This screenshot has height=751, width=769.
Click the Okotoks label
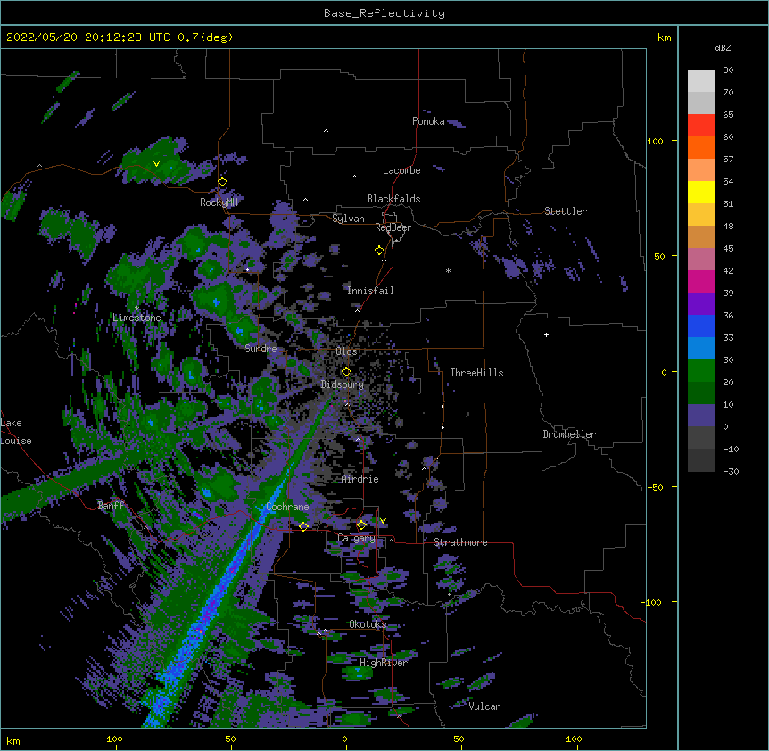[x=368, y=624]
